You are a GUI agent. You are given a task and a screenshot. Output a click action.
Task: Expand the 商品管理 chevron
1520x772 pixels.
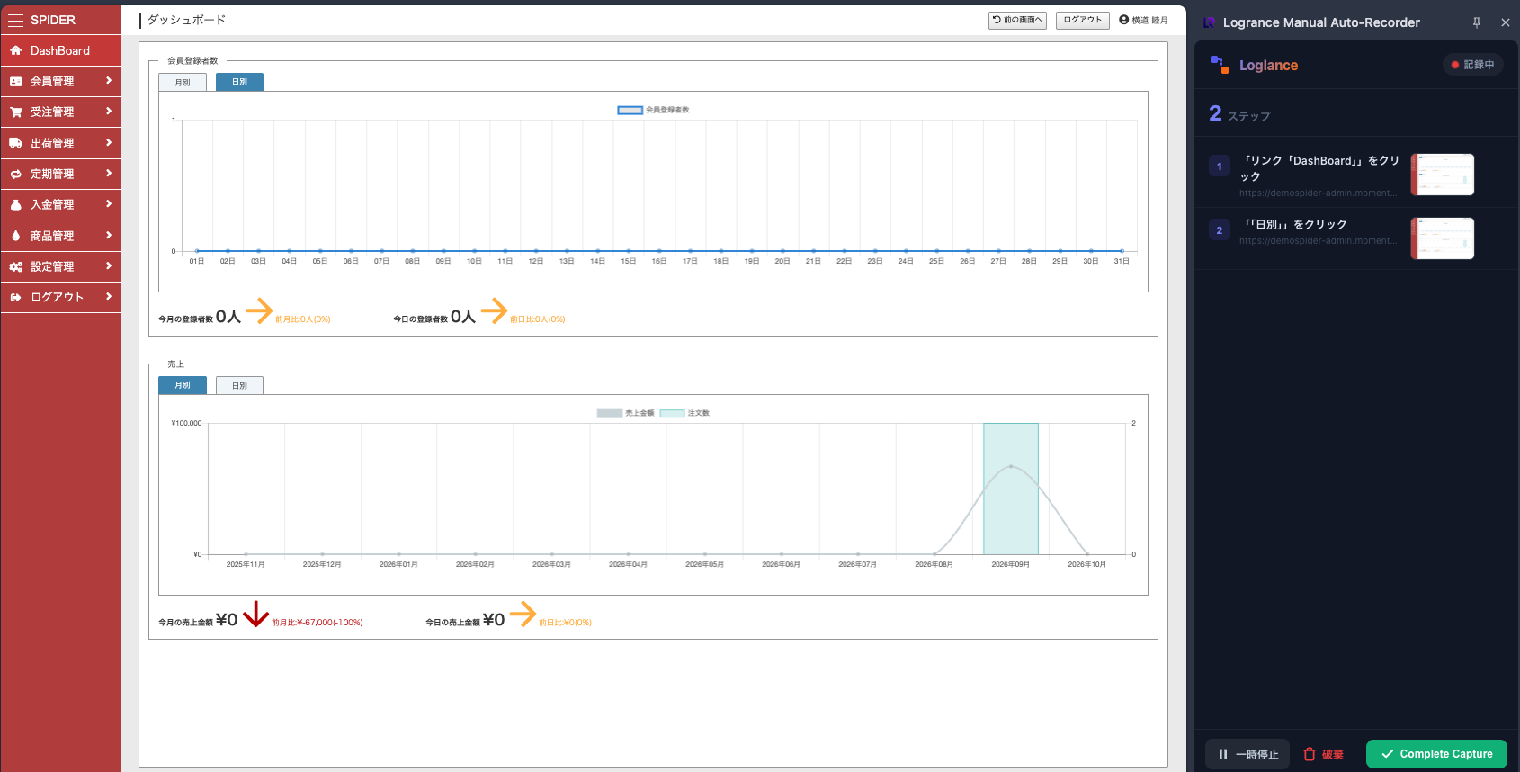109,235
